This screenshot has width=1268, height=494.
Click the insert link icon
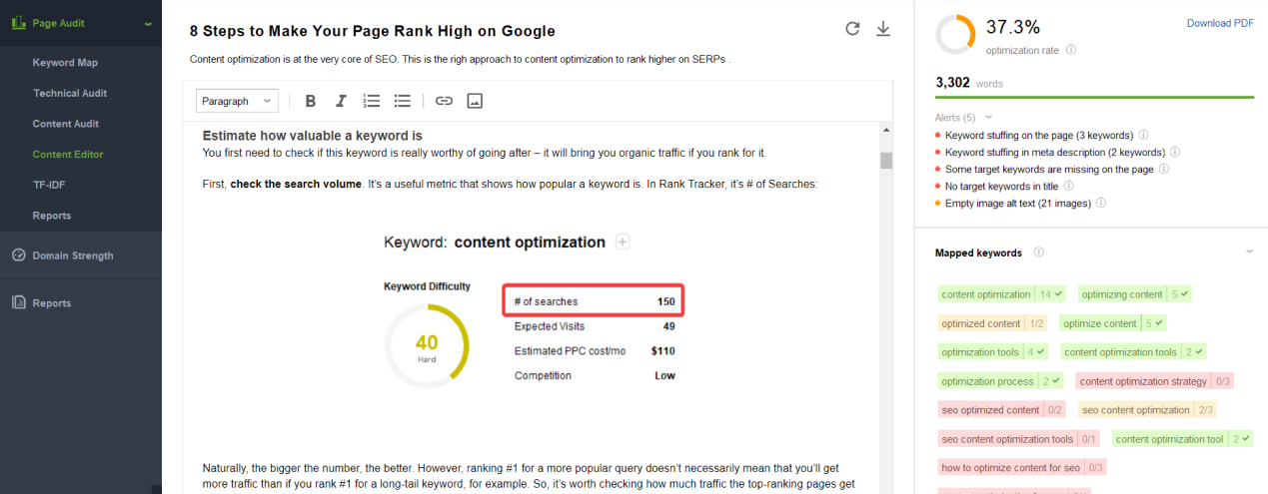coord(444,101)
